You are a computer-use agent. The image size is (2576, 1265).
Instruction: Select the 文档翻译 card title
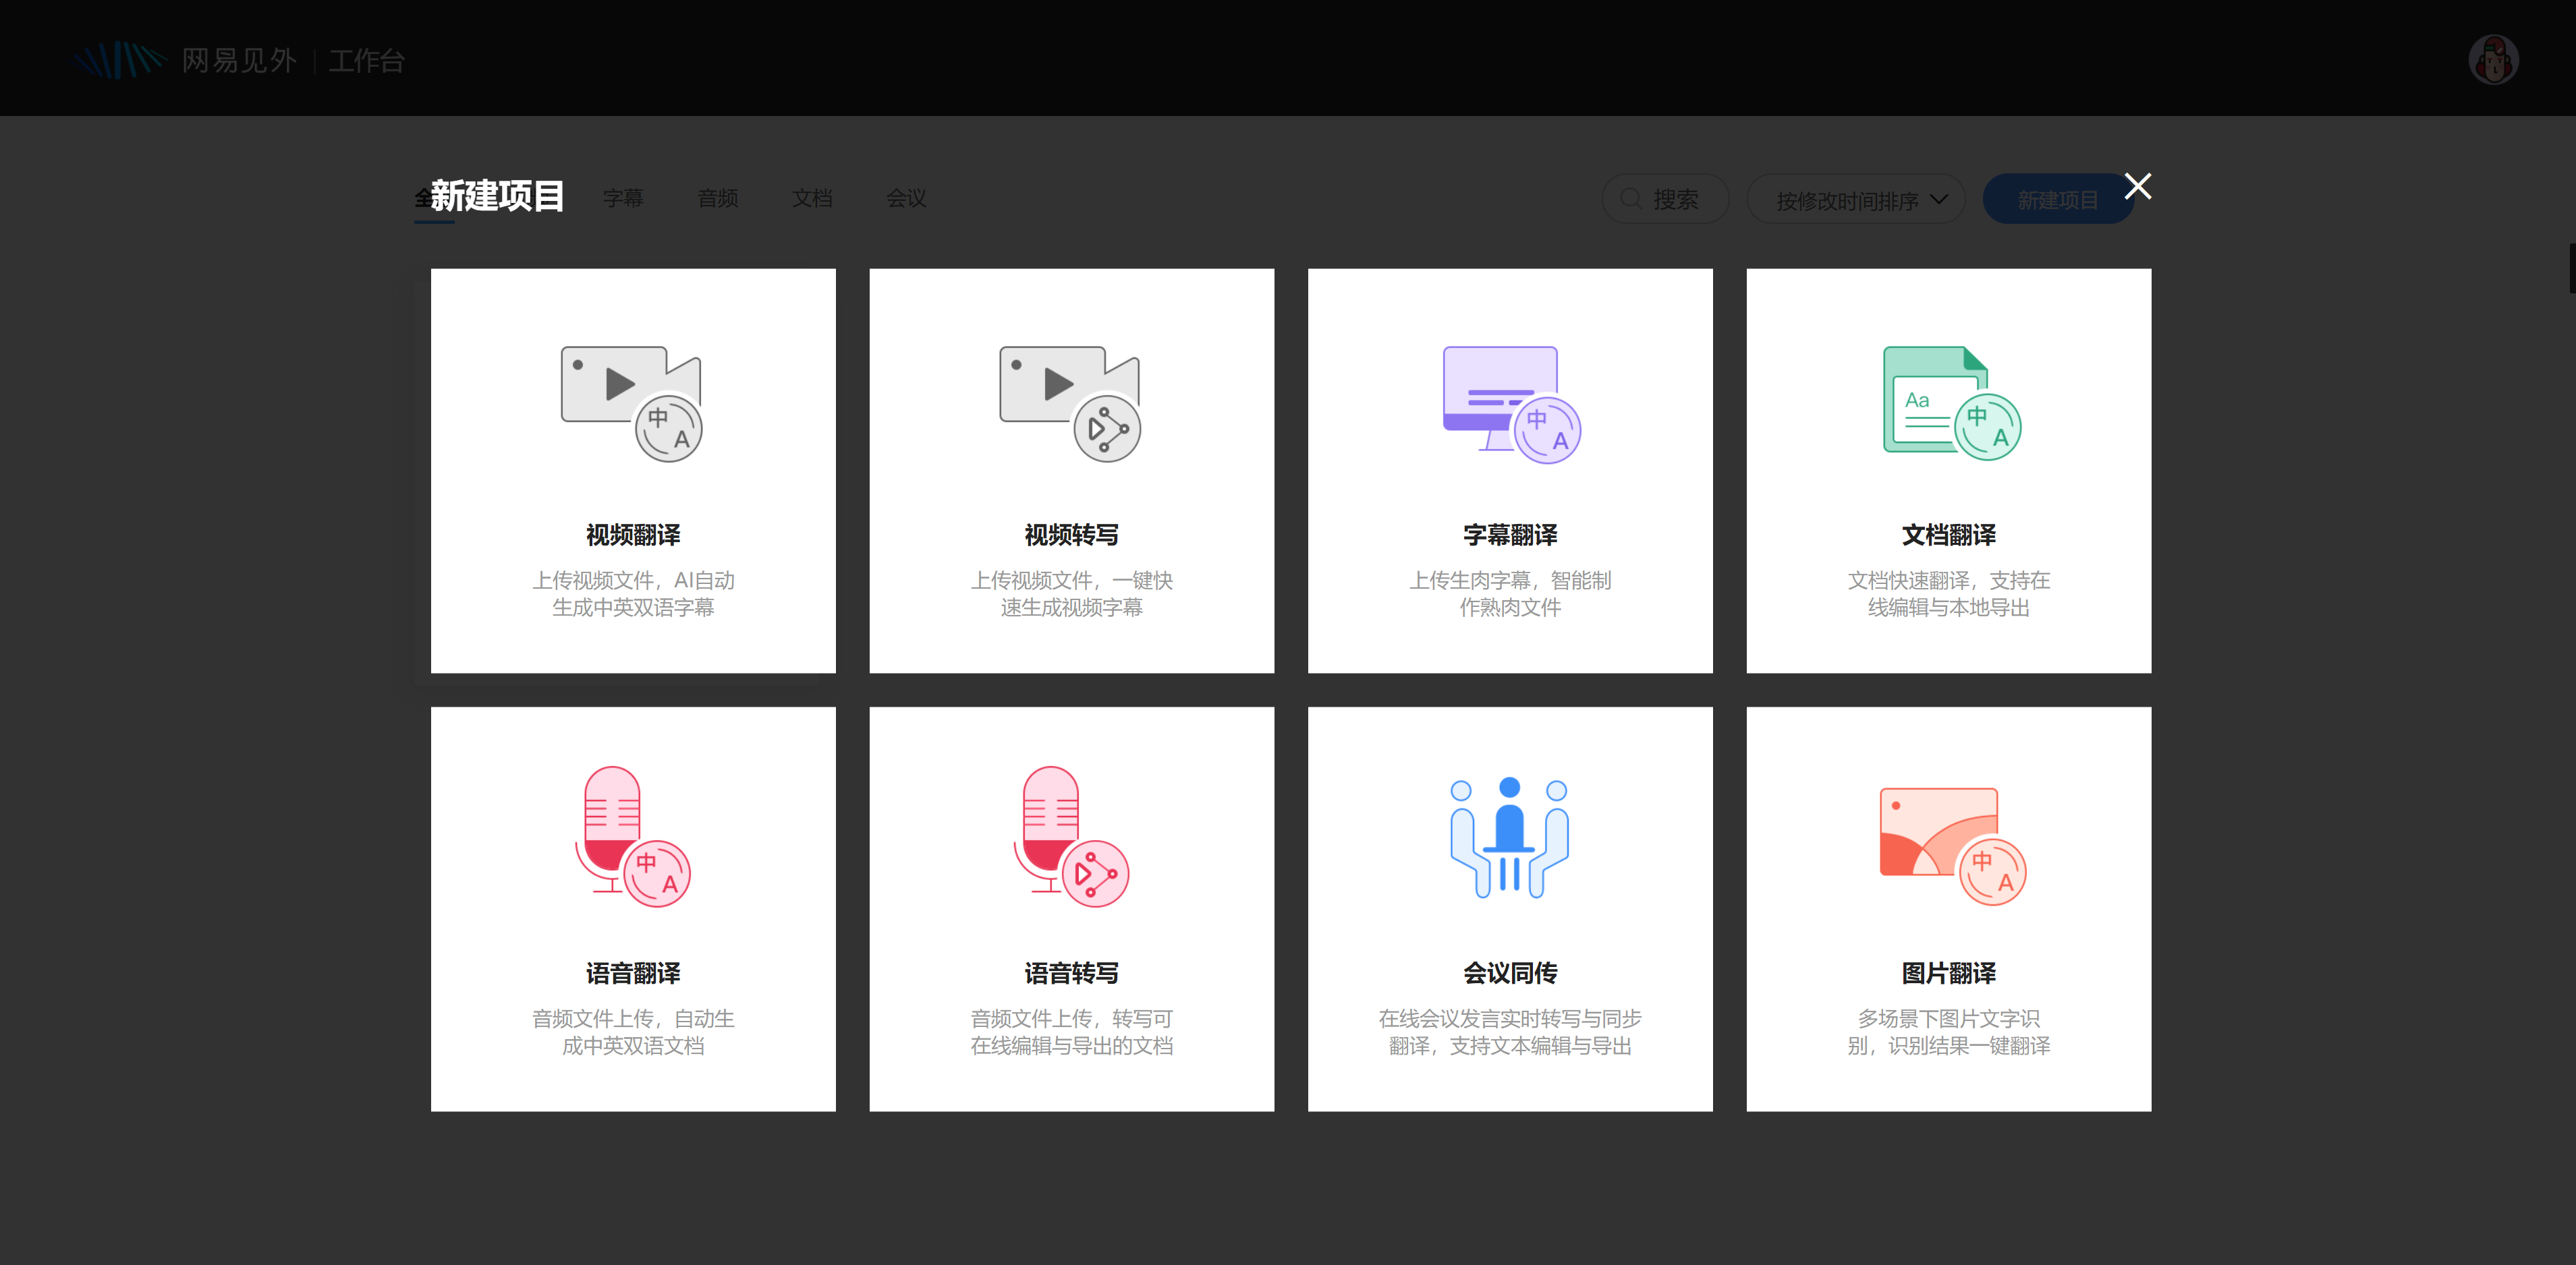coord(1948,535)
